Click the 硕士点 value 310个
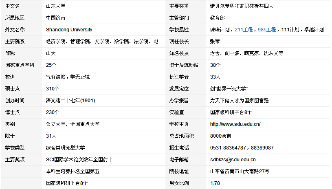Viewport: 332px width, 189px height. (x=53, y=89)
